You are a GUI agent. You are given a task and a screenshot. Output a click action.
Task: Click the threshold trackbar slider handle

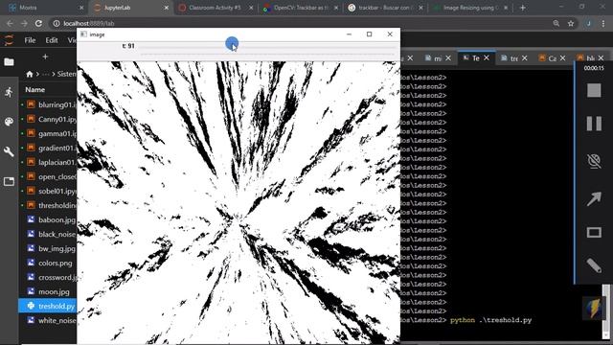232,43
